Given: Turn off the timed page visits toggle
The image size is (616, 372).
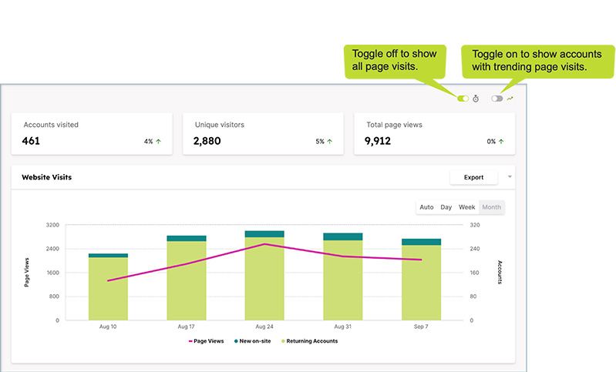Looking at the screenshot, I should tap(463, 99).
